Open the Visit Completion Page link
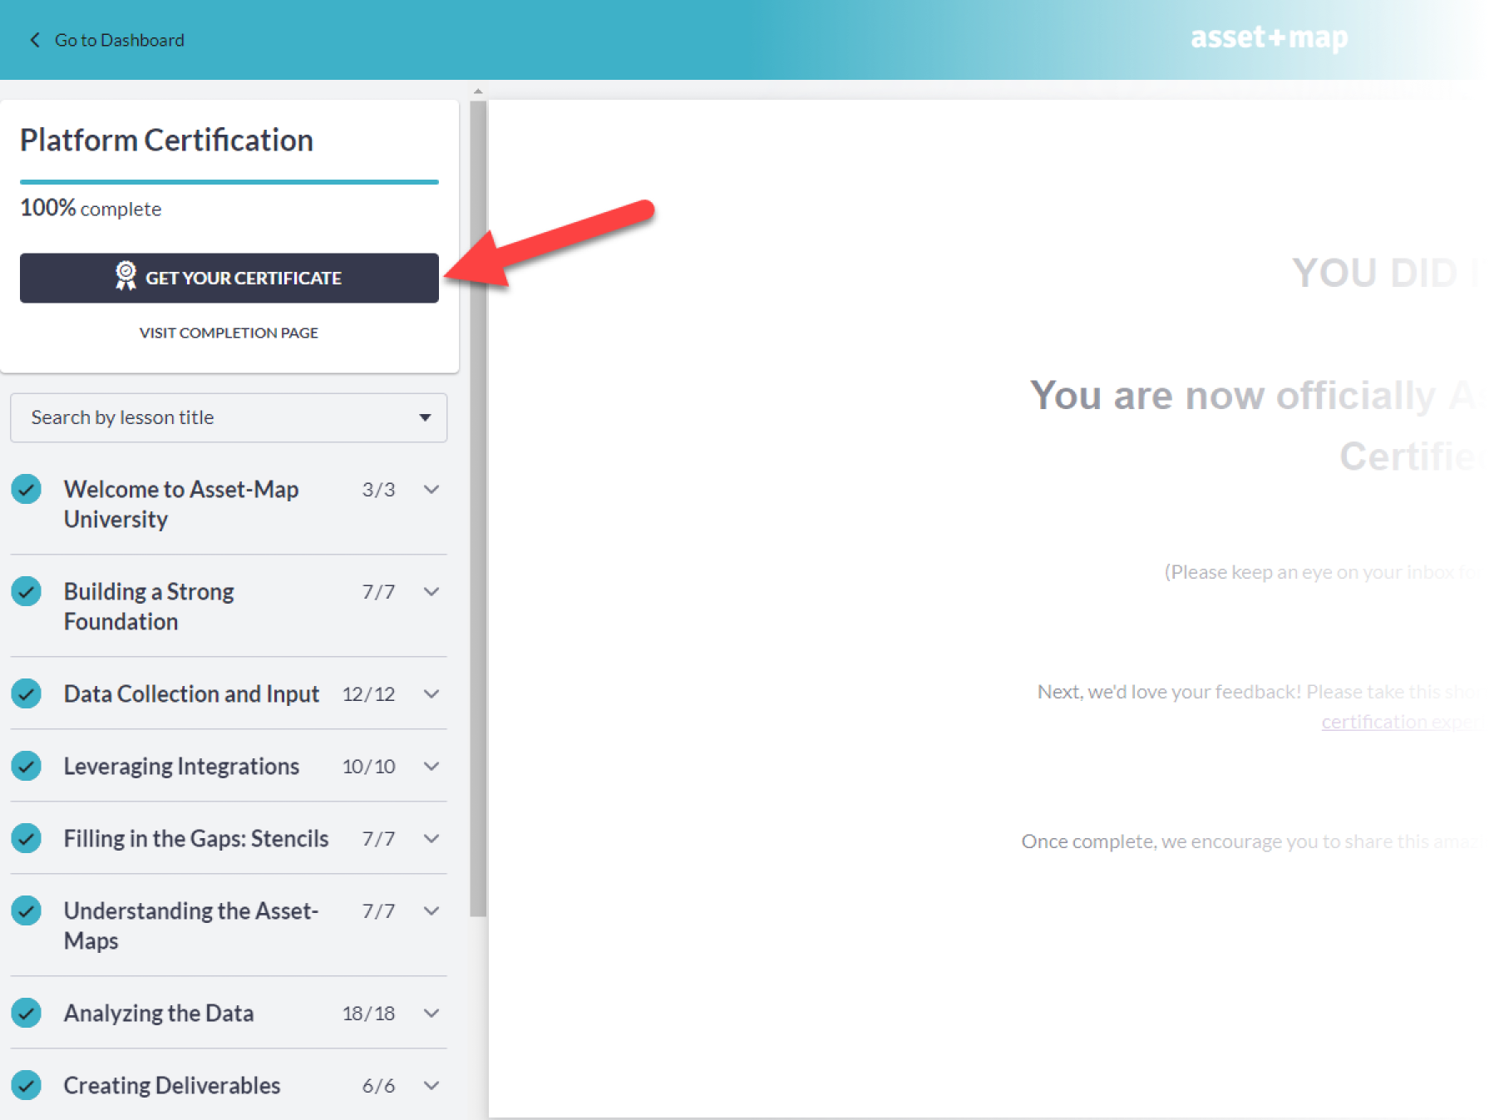 point(229,333)
